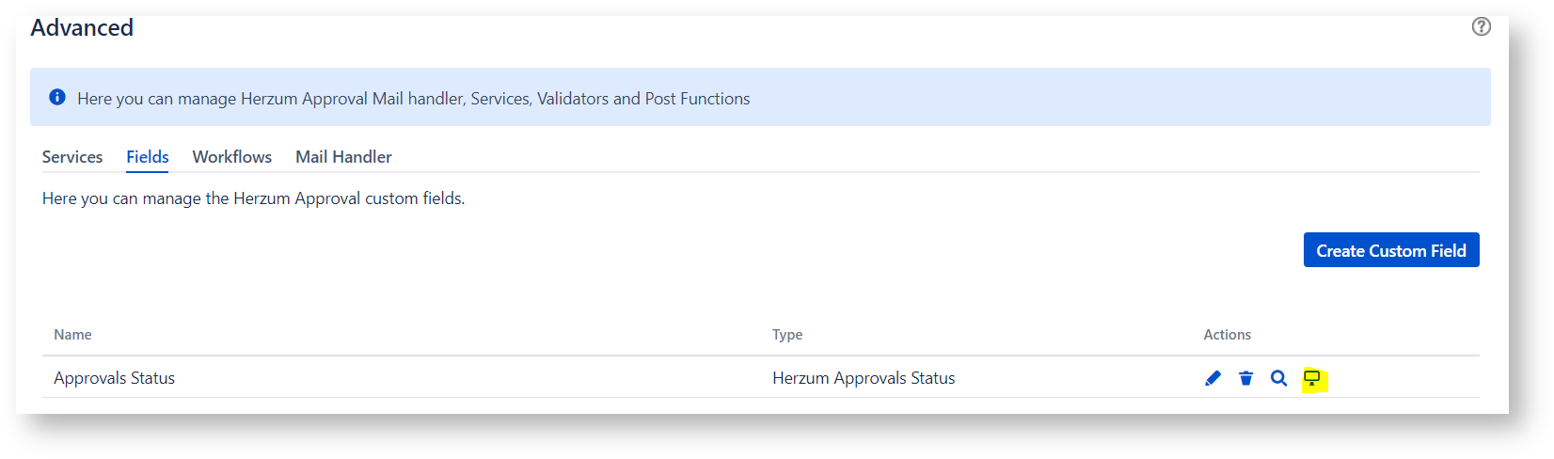Open the help question mark icon

point(1481,26)
